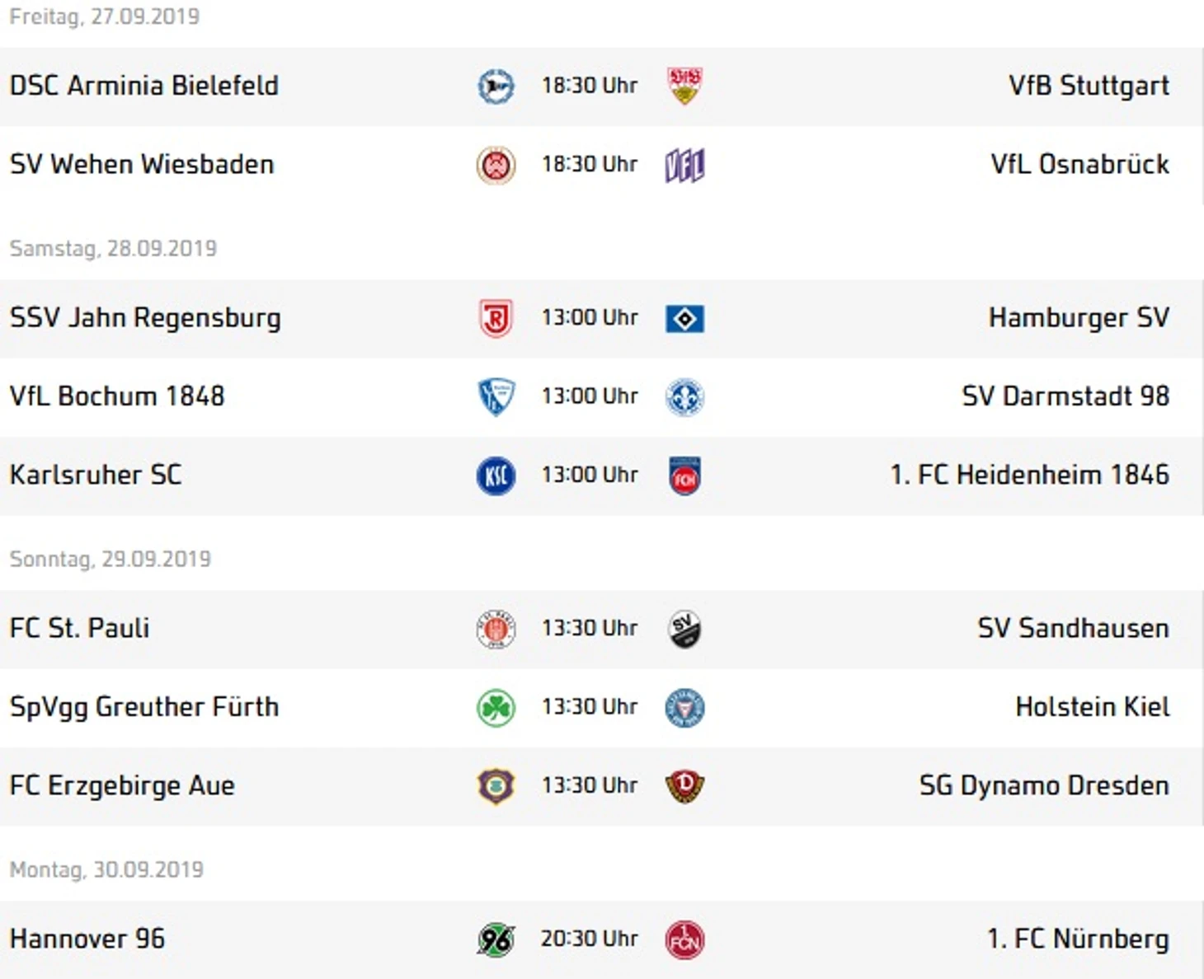The image size is (1204, 979).
Task: Click the SV Sandhausen badge
Action: [684, 630]
